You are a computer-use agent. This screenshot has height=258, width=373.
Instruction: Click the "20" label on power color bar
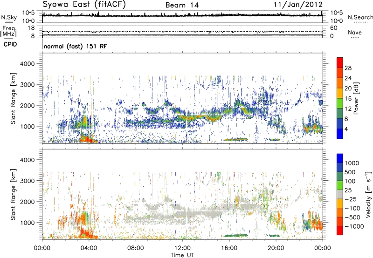pyautogui.click(x=348, y=88)
